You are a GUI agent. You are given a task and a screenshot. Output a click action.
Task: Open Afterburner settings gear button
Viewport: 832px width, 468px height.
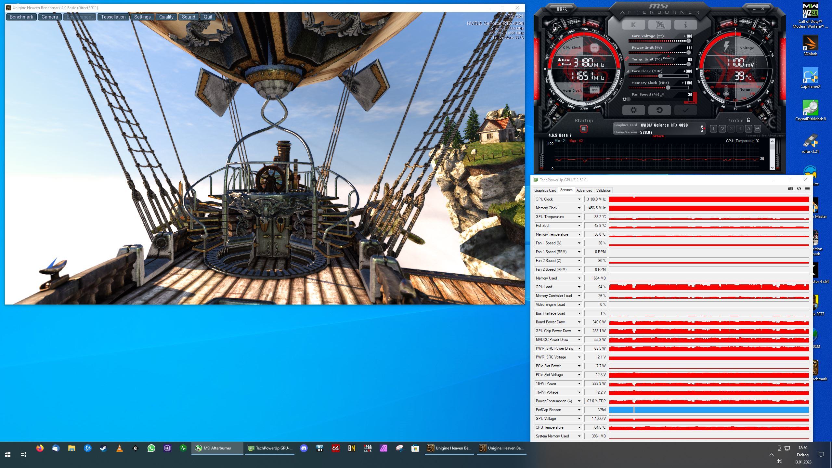click(633, 110)
